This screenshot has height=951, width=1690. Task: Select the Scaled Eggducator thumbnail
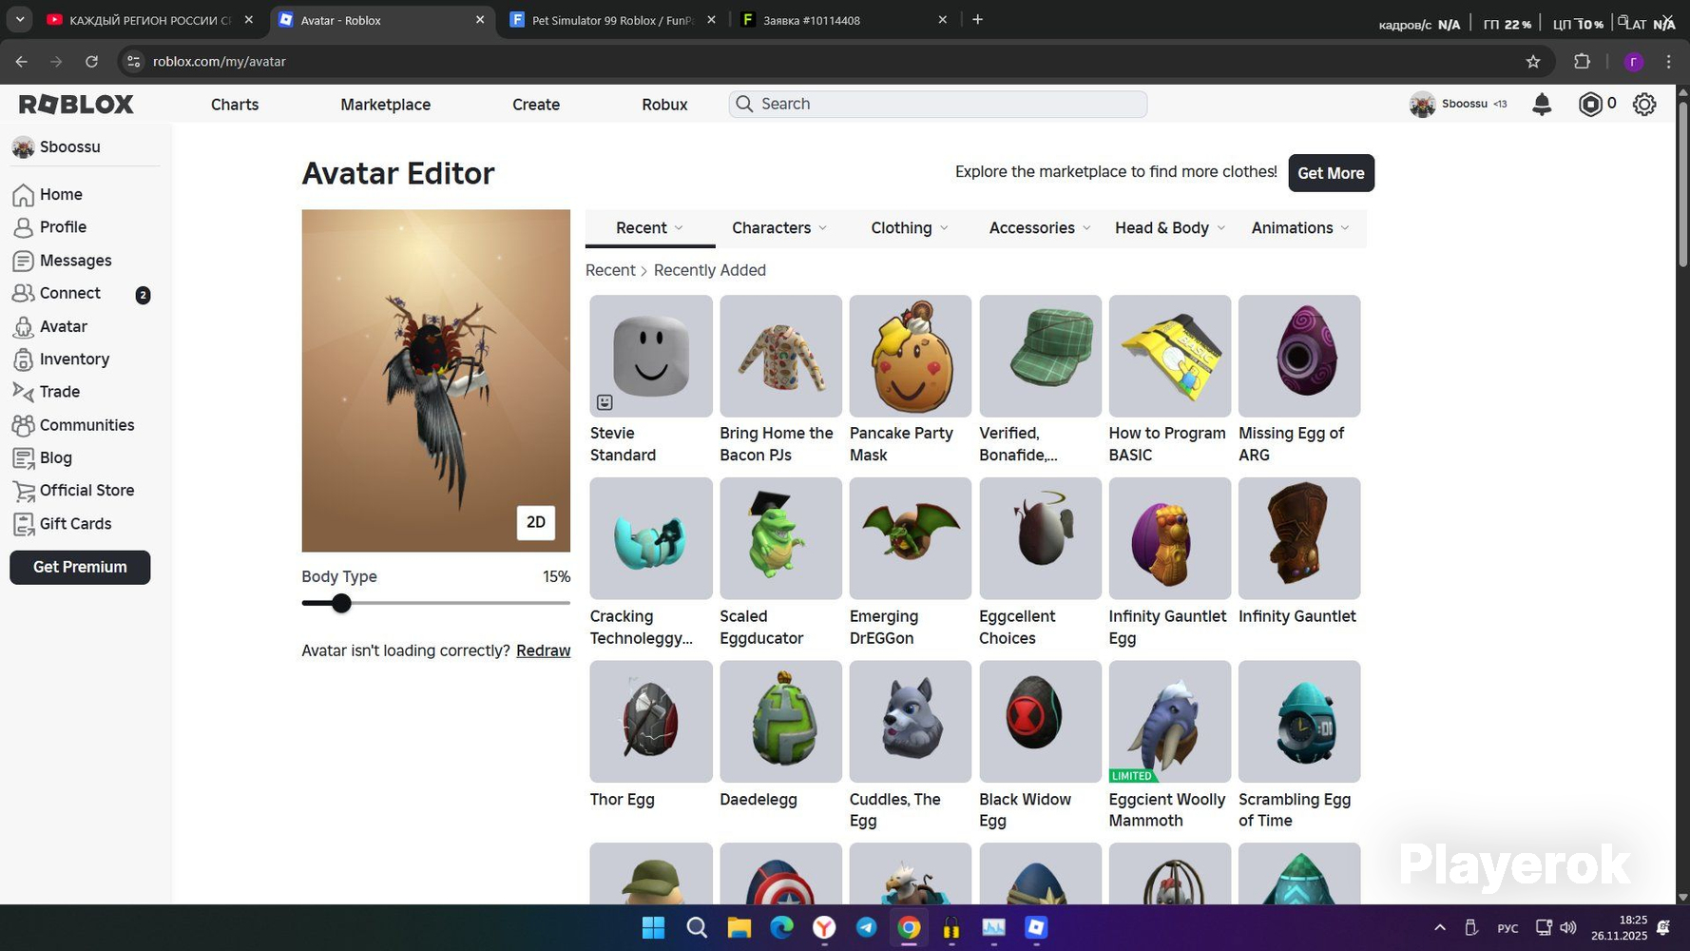[781, 538]
